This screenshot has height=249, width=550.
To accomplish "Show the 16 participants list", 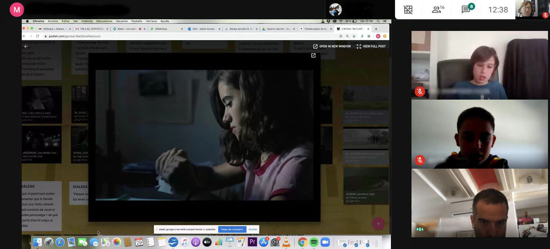I will pyautogui.click(x=438, y=10).
